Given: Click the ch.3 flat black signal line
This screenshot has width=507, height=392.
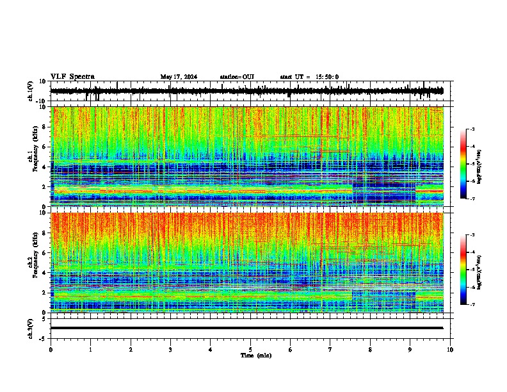Looking at the screenshot, I should [246, 328].
